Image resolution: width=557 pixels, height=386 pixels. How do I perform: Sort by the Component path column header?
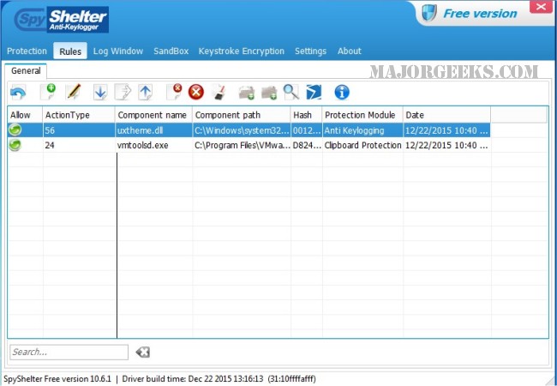(x=241, y=115)
